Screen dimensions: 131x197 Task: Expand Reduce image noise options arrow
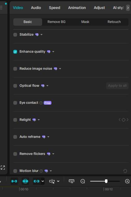[x=60, y=69]
